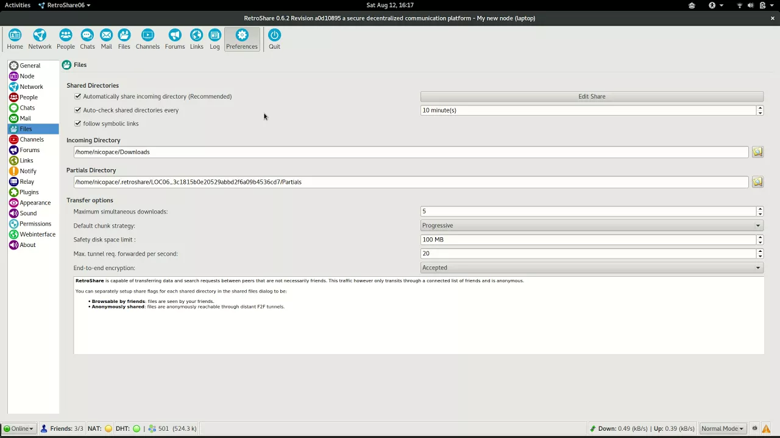780x438 pixels.
Task: Click the DHT peers count icon (501)
Action: [x=152, y=428]
